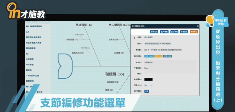Click the fish head icon on diagram
235x112 pixels.
pos(64,66)
